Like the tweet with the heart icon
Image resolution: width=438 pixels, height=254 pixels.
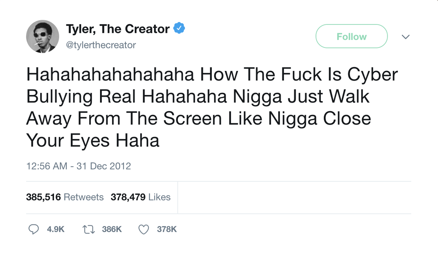(x=144, y=229)
